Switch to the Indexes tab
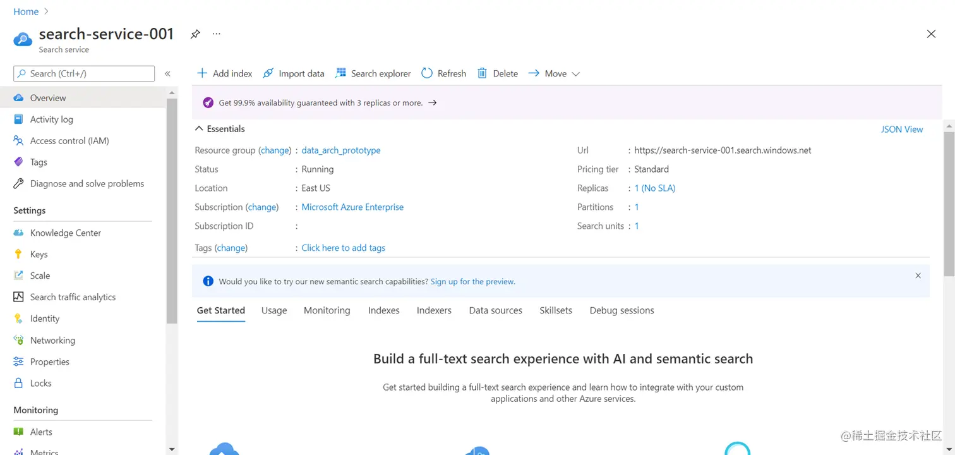This screenshot has height=455, width=955. pyautogui.click(x=384, y=310)
